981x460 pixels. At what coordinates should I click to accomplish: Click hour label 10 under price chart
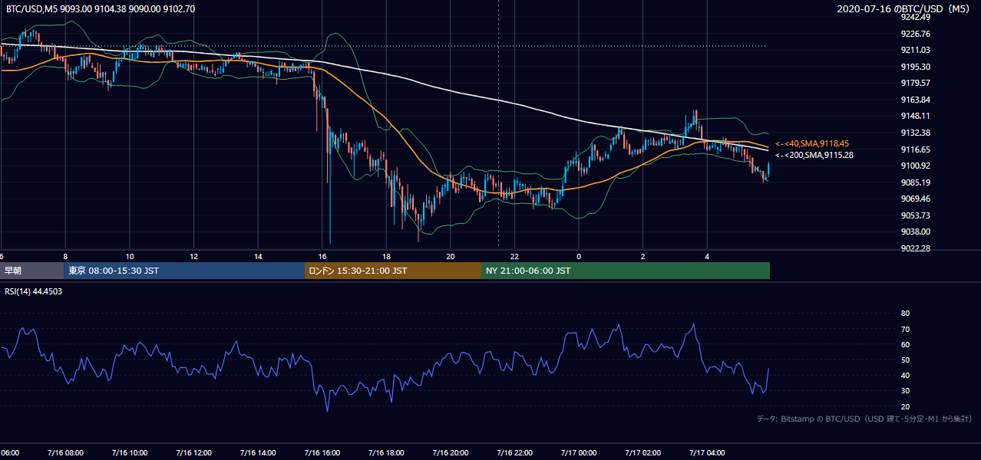(x=130, y=257)
